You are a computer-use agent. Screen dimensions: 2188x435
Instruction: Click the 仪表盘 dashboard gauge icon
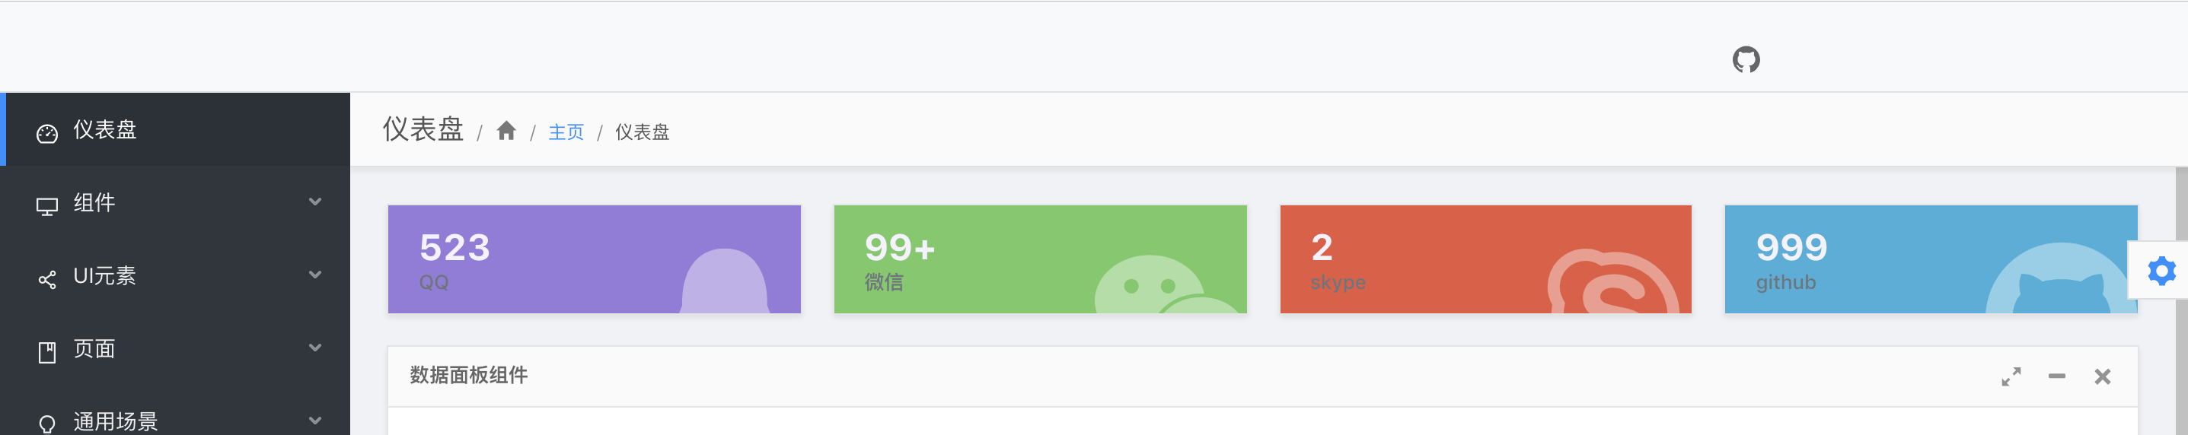pos(47,133)
